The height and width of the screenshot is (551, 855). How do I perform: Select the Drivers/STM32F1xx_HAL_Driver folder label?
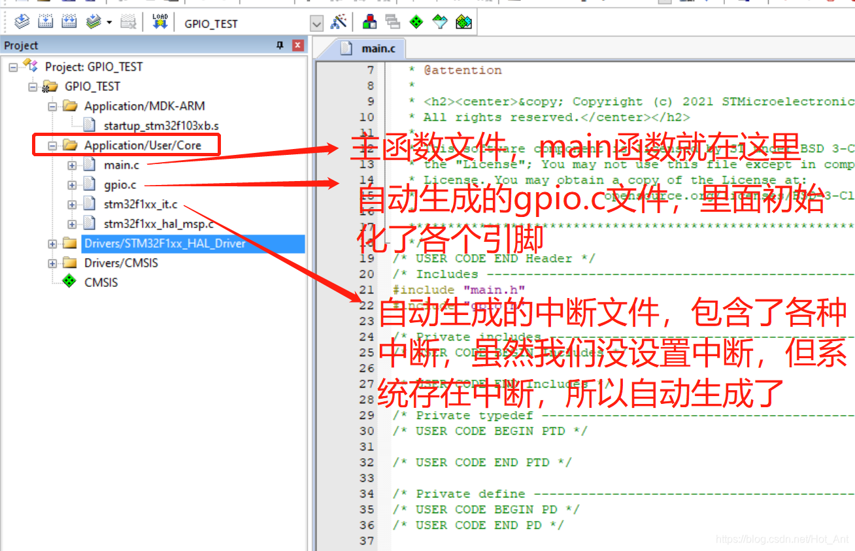(165, 243)
